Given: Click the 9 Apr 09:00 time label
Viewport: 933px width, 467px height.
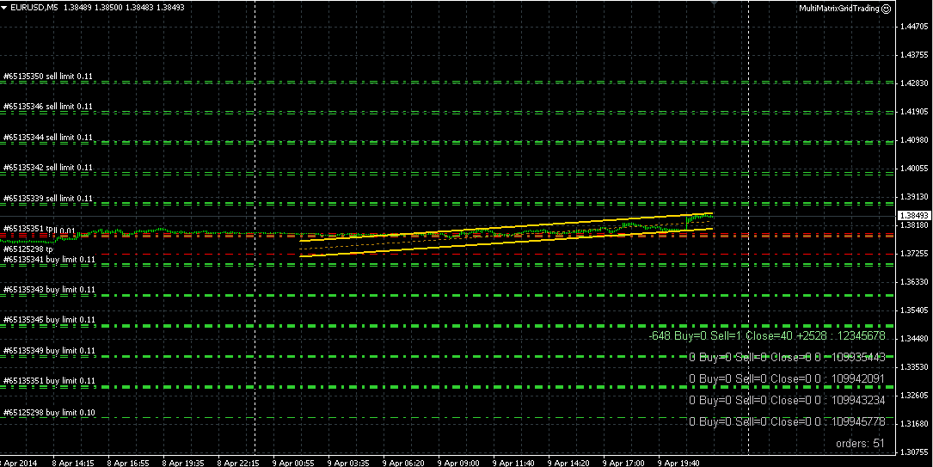Looking at the screenshot, I should pos(459,462).
